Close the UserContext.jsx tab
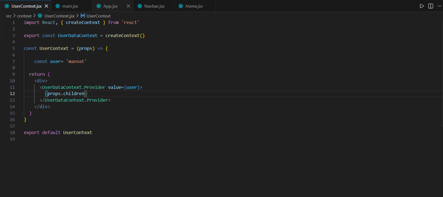443x197 pixels. [46, 6]
